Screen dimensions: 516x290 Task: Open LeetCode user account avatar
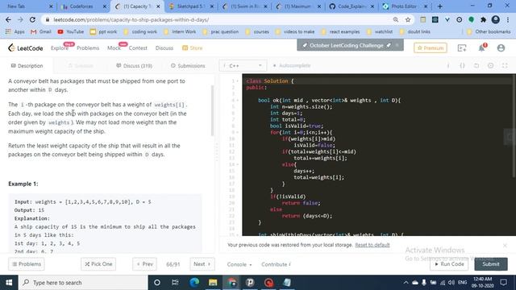point(501,48)
